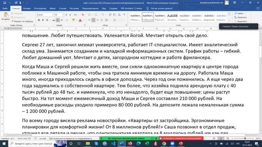Switch to the Макет (Layout) tab

(x=53, y=8)
